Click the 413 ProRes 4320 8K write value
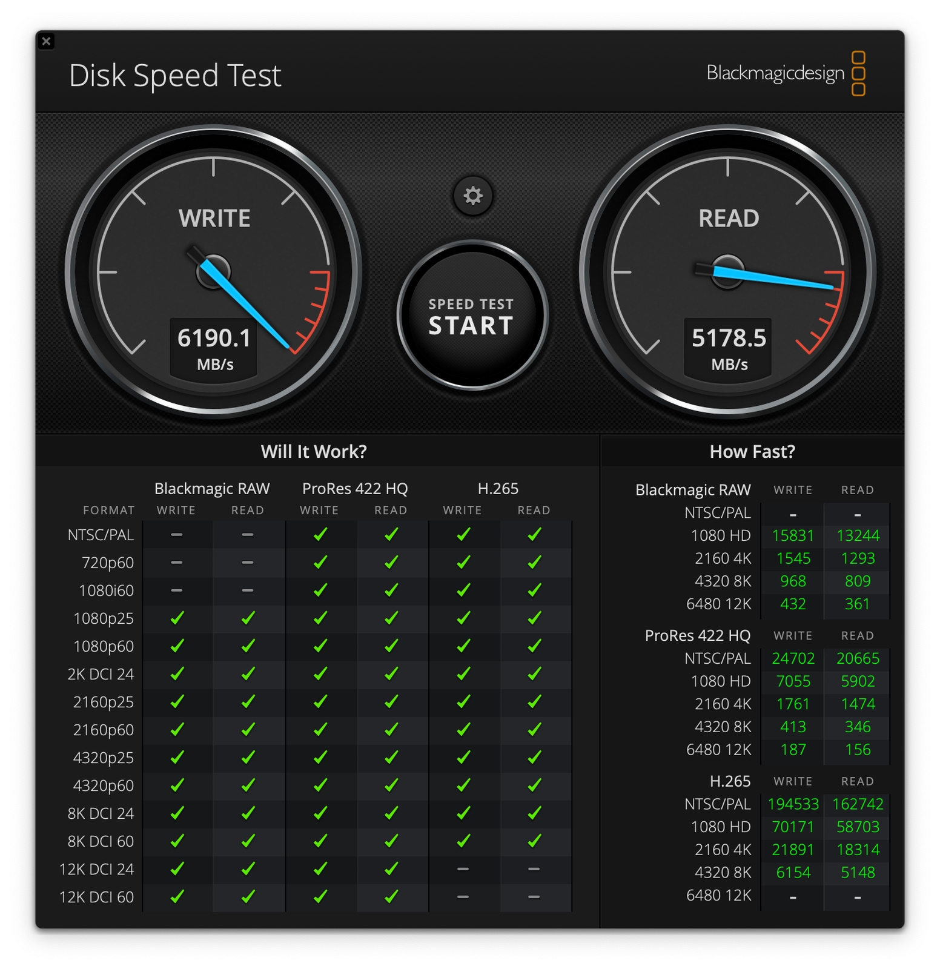 (793, 727)
